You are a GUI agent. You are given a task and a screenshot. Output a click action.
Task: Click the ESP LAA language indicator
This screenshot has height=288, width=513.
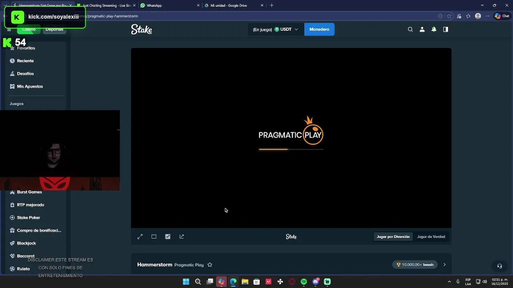(468, 282)
